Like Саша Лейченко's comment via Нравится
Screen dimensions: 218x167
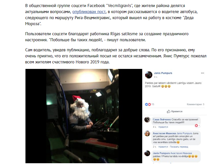163,127
